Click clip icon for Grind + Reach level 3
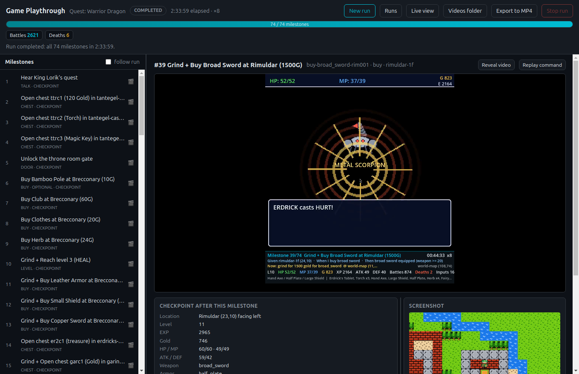Screen dimensions: 579x374 131,264
